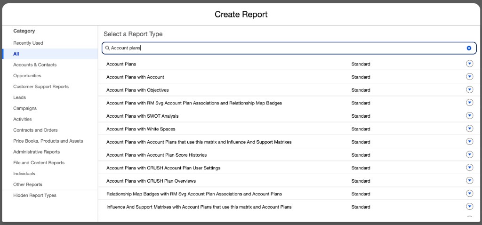
Task: Open Price Books, Products and Assets category
Action: (48, 141)
